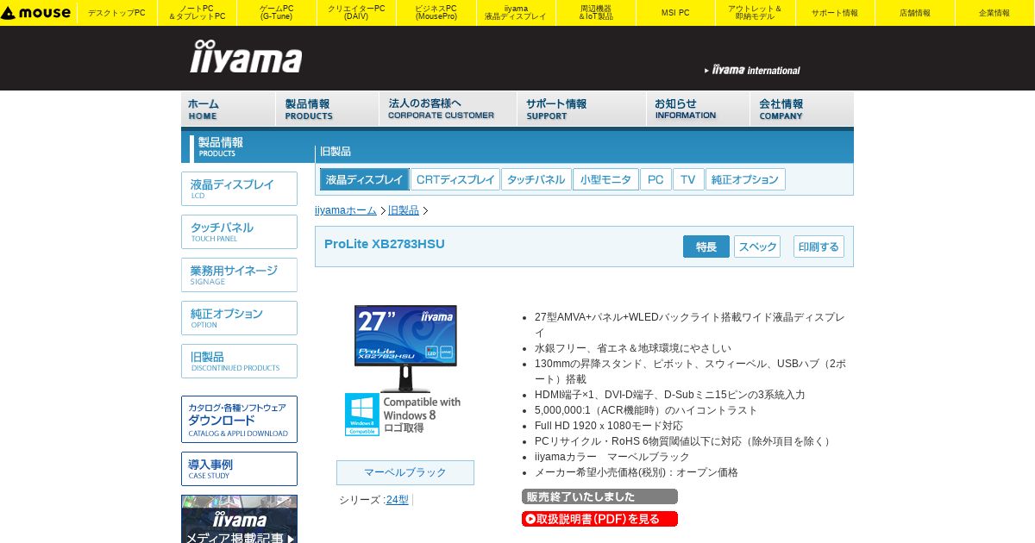The height and width of the screenshot is (543, 1035).
Task: Follow 旧製品 breadcrumb link
Action: pos(404,210)
